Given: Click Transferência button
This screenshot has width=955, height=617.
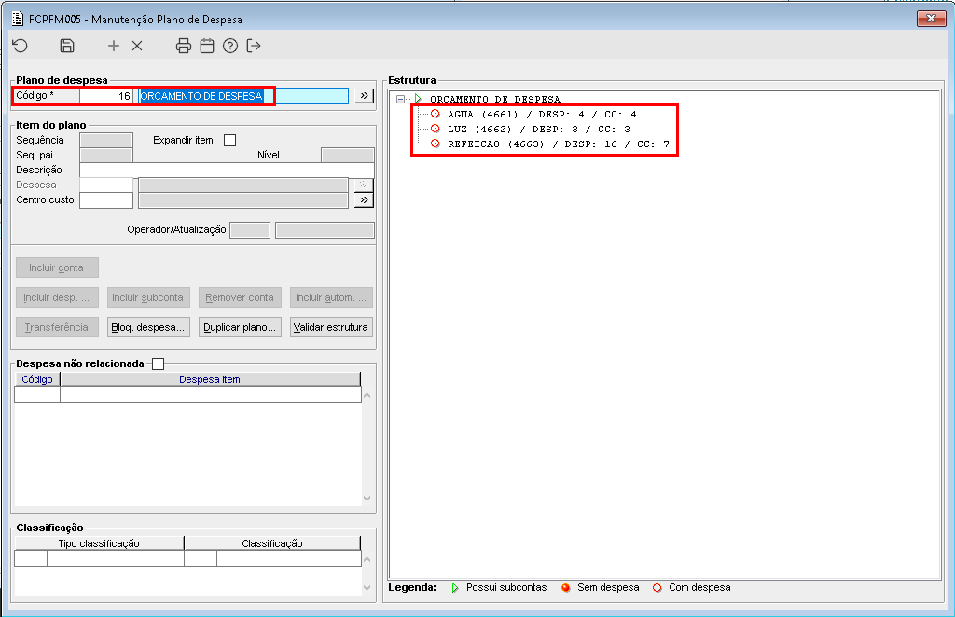Looking at the screenshot, I should click(57, 327).
